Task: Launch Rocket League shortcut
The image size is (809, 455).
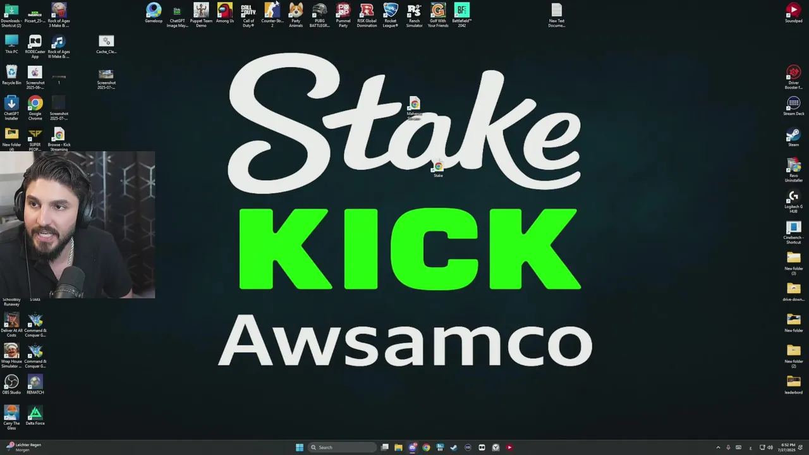Action: (x=391, y=15)
